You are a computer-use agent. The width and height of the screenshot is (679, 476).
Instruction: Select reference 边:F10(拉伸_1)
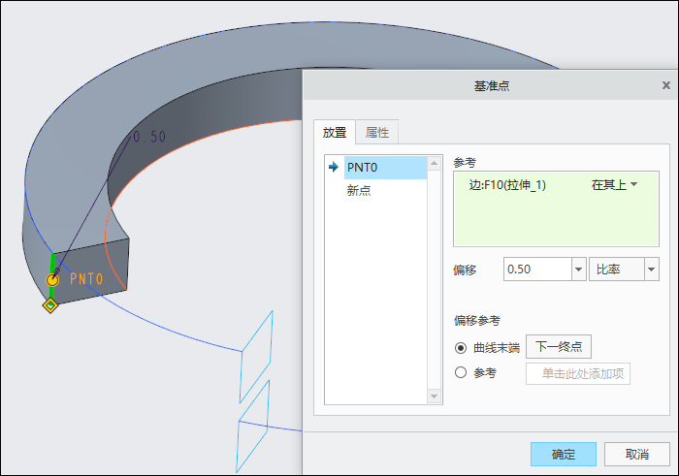(507, 185)
